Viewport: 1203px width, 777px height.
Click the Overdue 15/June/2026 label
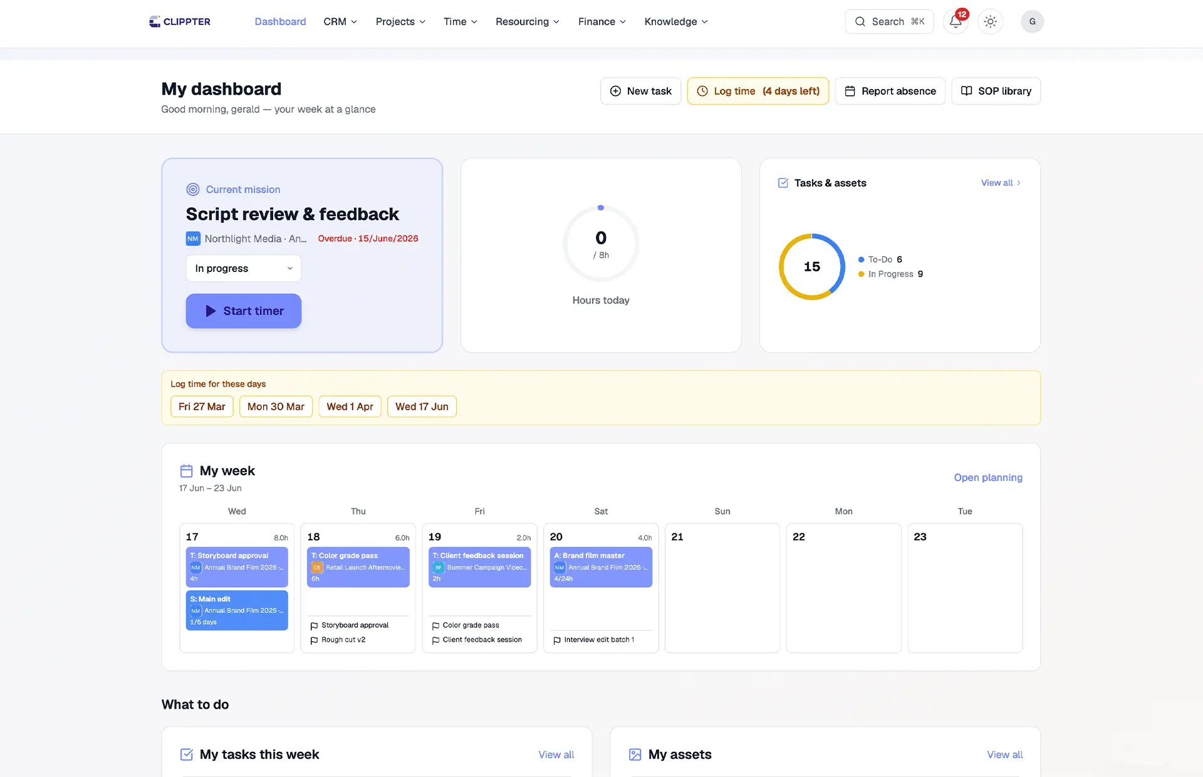pyautogui.click(x=368, y=239)
